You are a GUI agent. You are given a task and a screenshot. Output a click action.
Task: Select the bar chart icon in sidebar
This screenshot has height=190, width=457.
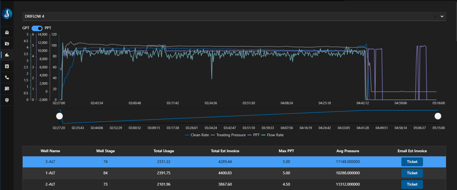pos(7,55)
